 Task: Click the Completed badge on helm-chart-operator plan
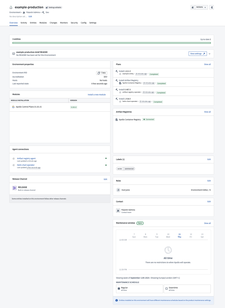(x=157, y=102)
